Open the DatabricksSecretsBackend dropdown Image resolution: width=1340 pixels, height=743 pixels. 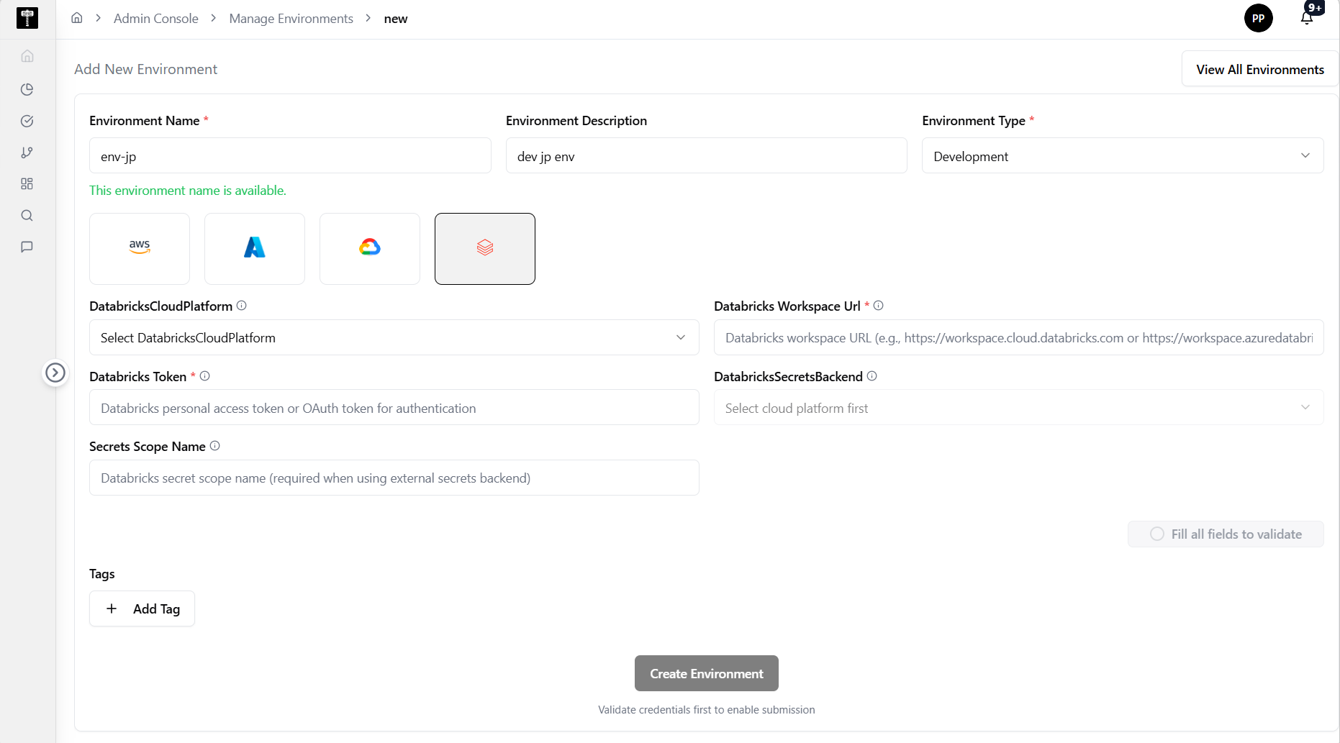pos(1019,408)
